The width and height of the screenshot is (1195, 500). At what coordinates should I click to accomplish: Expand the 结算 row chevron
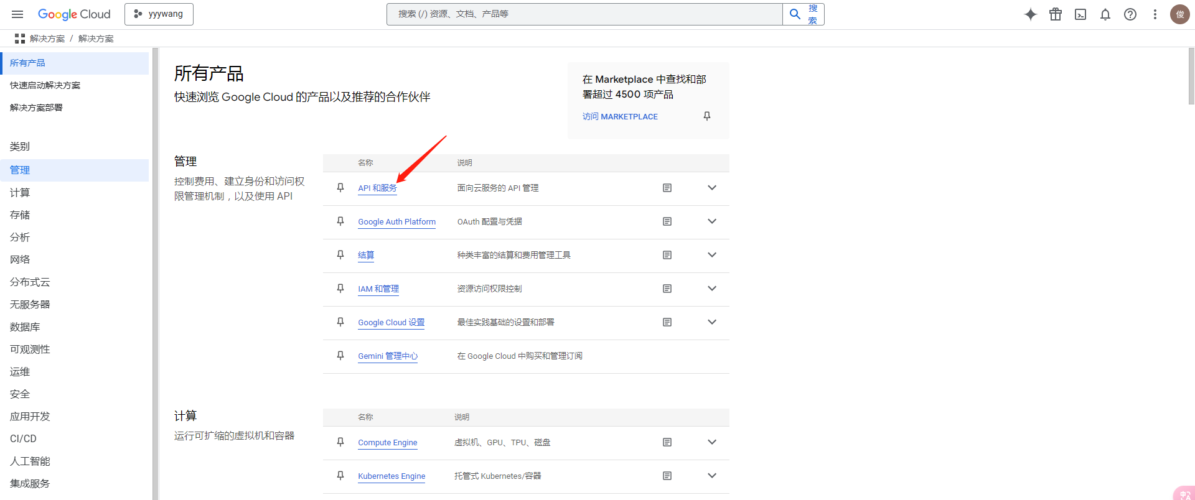[x=712, y=255]
